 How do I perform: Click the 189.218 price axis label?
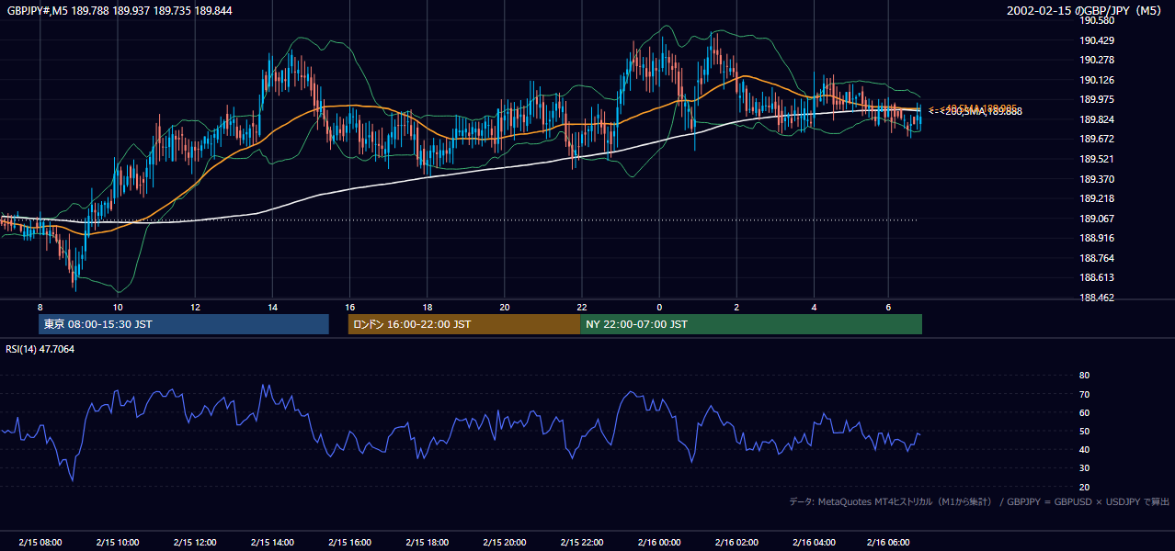(x=1097, y=198)
